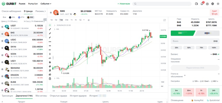The image size is (222, 103).
Task: Choose the 50% amount button
Action: [x=189, y=48]
